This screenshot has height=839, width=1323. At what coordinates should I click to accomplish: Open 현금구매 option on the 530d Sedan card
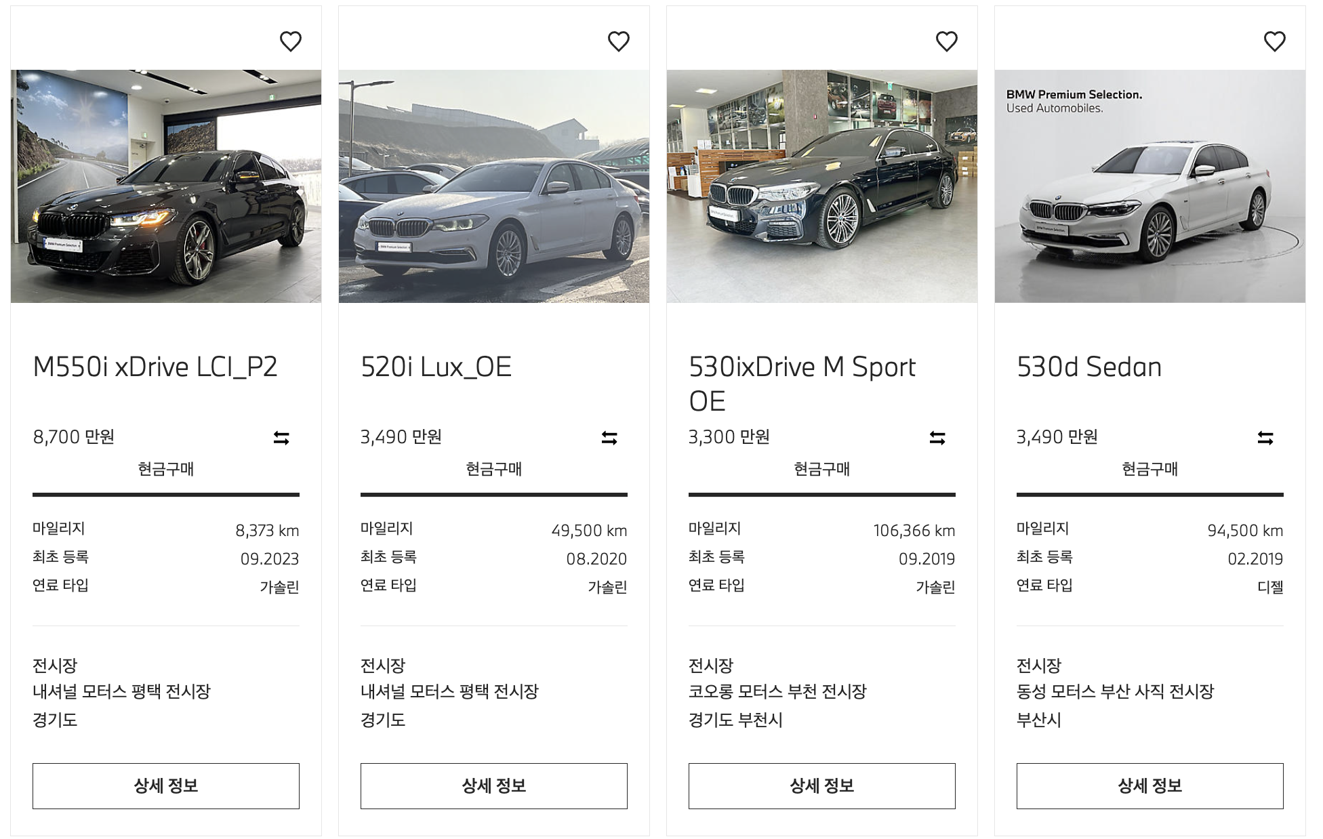click(1149, 469)
